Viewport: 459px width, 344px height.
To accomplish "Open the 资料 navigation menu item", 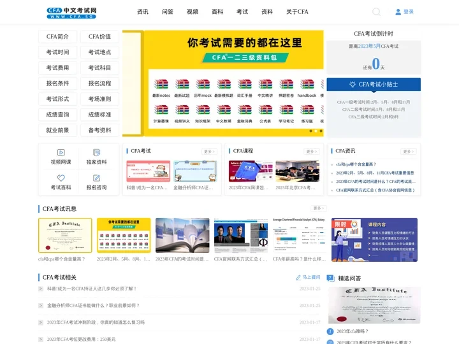I will [267, 11].
